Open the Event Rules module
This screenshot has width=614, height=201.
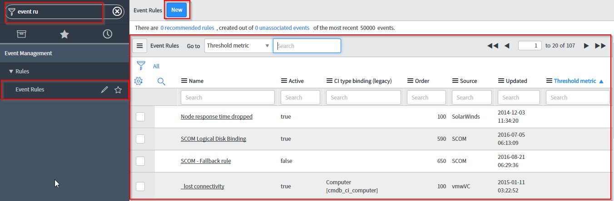tap(30, 90)
